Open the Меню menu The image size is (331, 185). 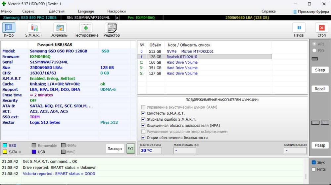tap(6, 11)
